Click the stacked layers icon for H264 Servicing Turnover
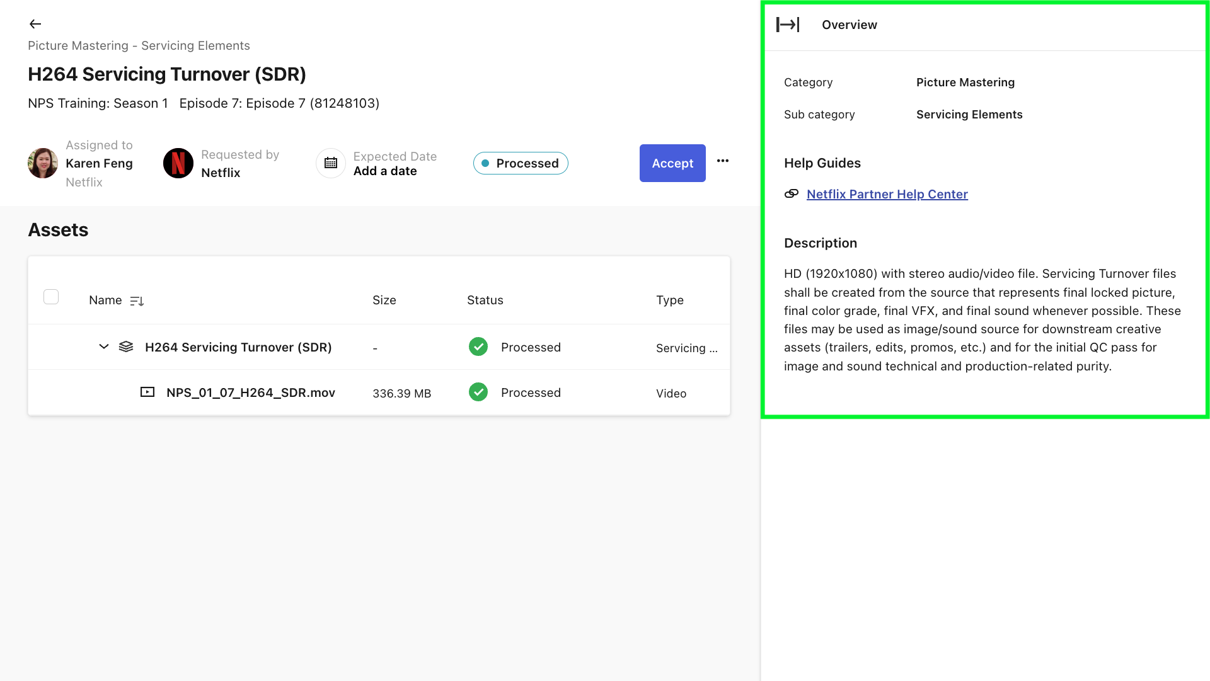1210x681 pixels. pyautogui.click(x=126, y=346)
